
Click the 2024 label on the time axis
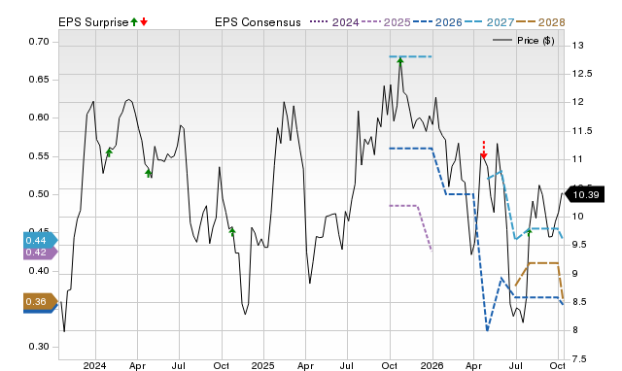[95, 365]
